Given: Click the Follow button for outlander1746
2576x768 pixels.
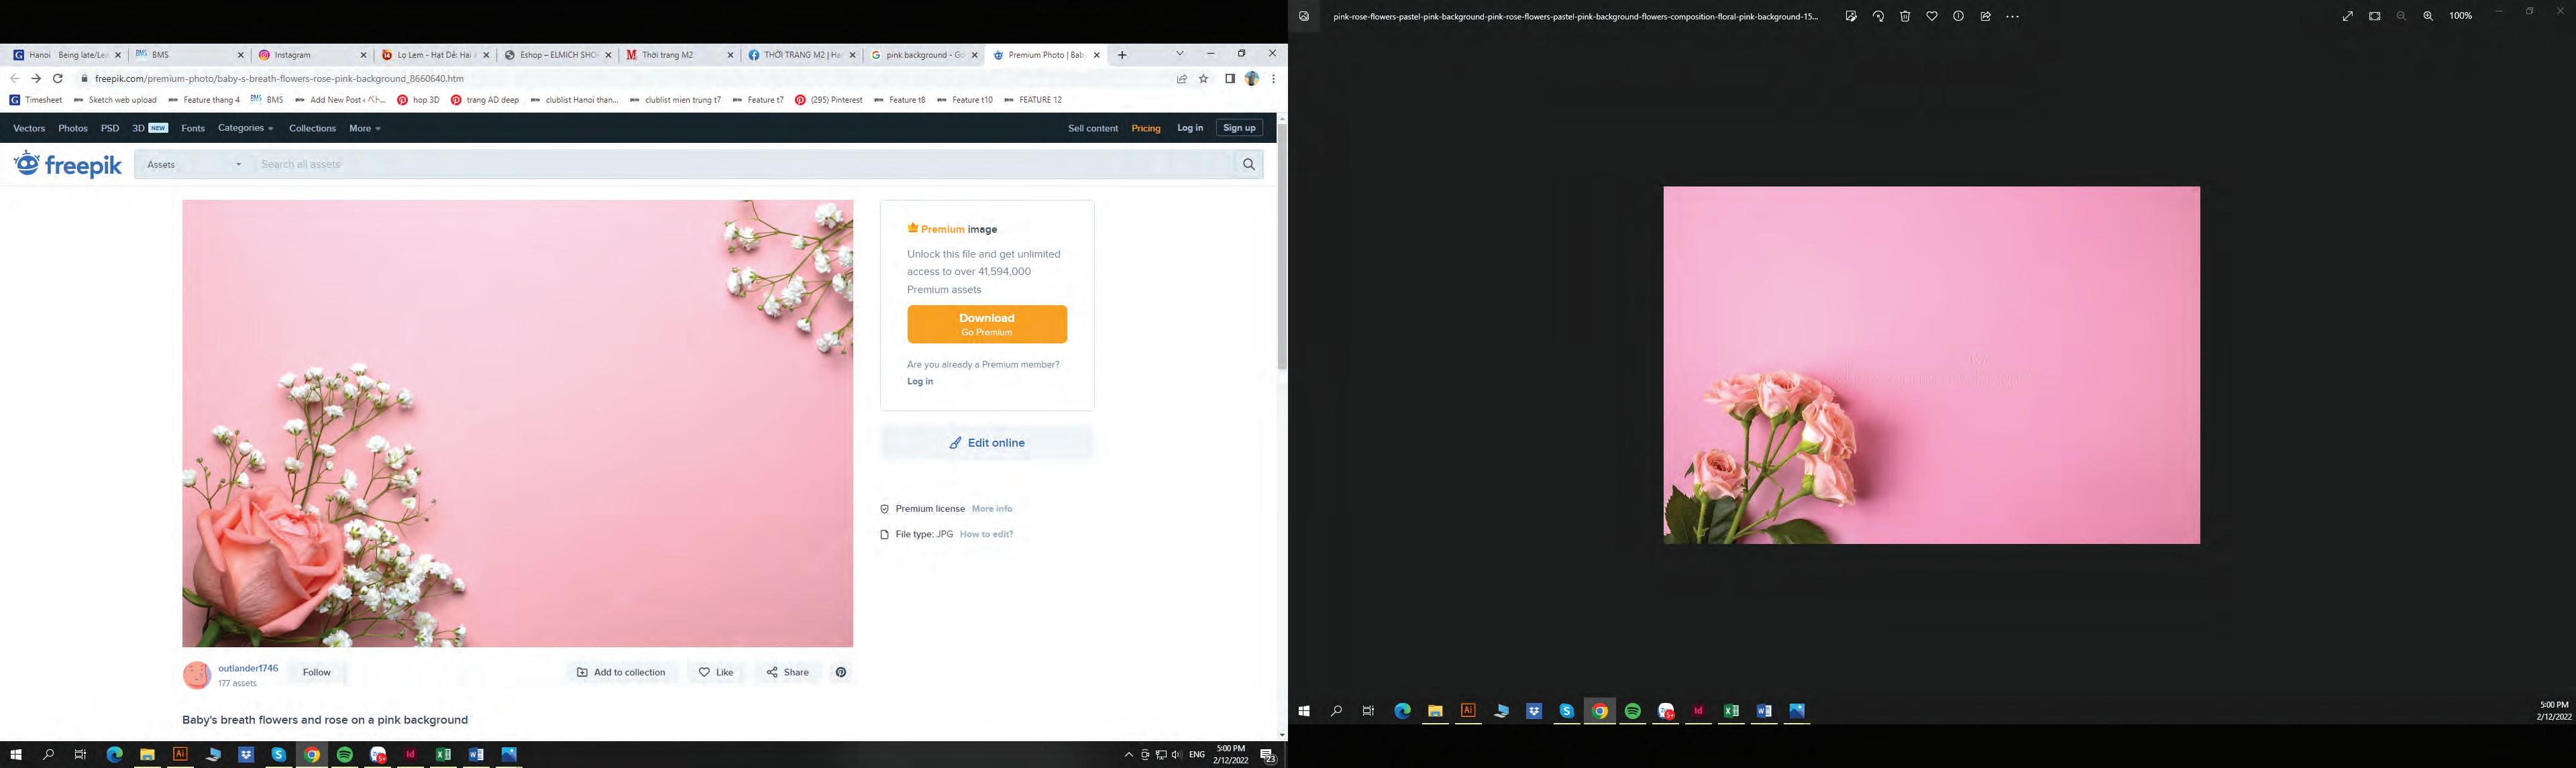Looking at the screenshot, I should (317, 672).
